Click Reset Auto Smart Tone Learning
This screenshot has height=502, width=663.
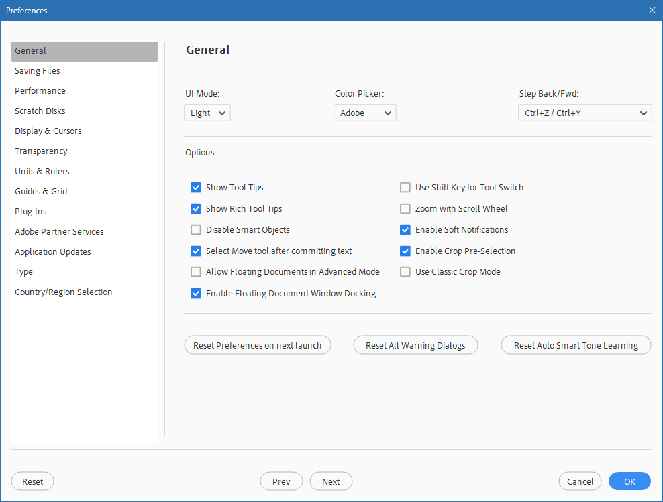tap(576, 345)
